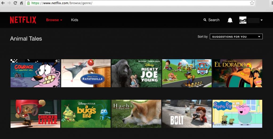Go to browser home page icon
The image size is (273, 139).
point(21,3)
